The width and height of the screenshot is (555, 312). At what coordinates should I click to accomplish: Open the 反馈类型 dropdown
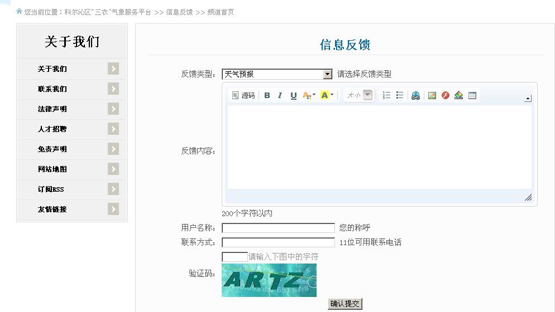tap(327, 74)
